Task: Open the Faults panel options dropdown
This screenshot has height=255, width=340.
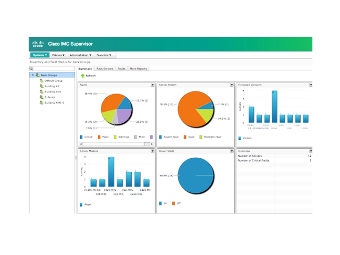Action: point(153,84)
